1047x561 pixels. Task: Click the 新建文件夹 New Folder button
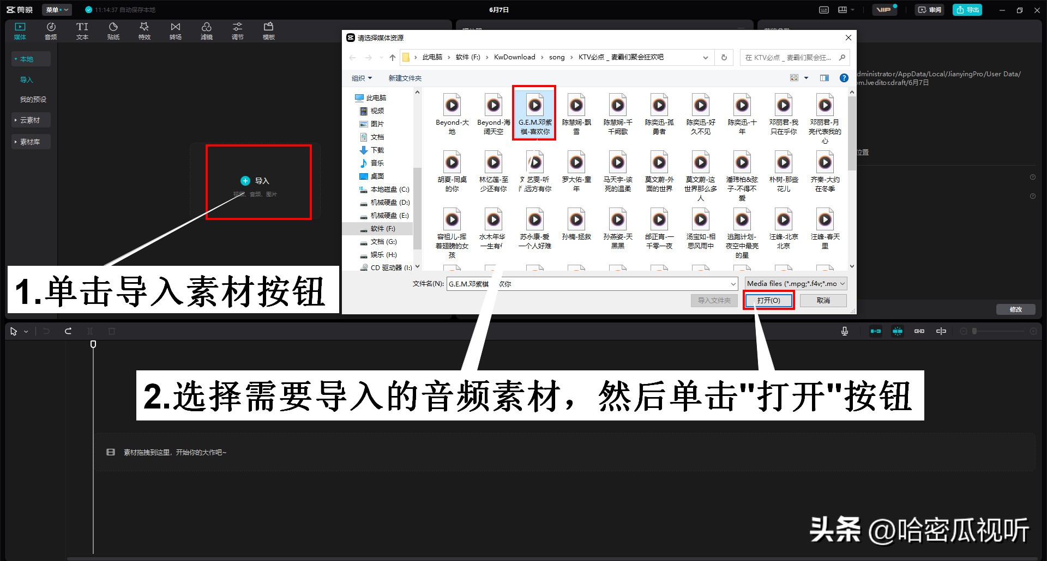tap(405, 78)
